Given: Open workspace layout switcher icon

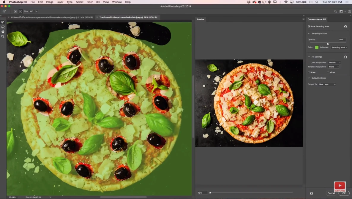Looking at the screenshot, I should tap(341, 12).
